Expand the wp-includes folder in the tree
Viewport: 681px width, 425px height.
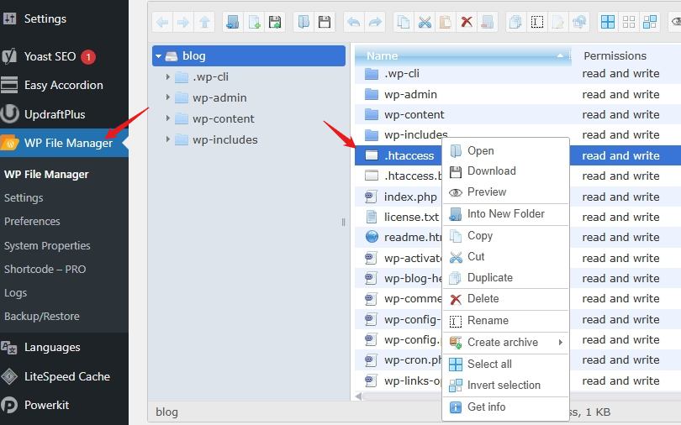tap(167, 139)
